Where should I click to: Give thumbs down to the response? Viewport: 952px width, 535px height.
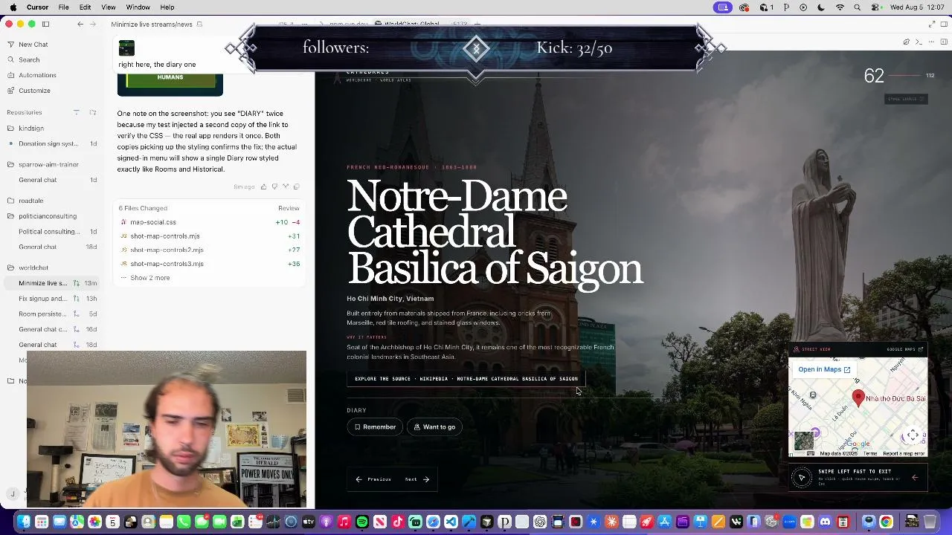tap(274, 187)
